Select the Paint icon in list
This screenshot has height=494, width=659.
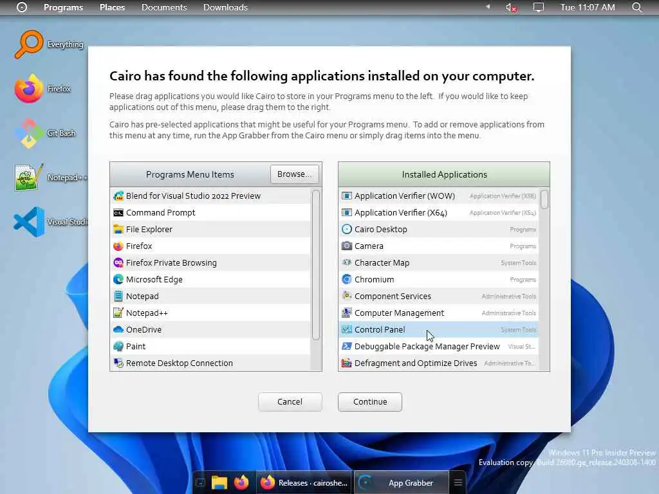pos(118,346)
